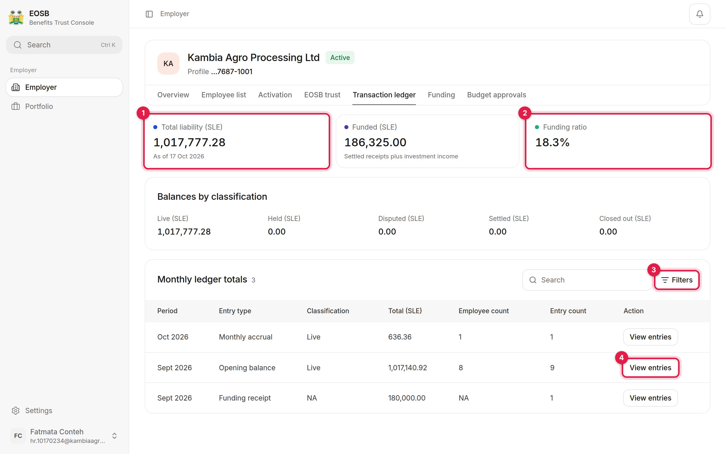Viewport: 726px width, 454px height.
Task: Click the ledger search magnifier icon
Action: (533, 280)
